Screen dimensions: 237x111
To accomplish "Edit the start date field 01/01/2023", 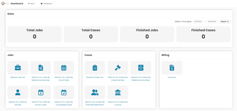I will pyautogui.click(x=198, y=22).
